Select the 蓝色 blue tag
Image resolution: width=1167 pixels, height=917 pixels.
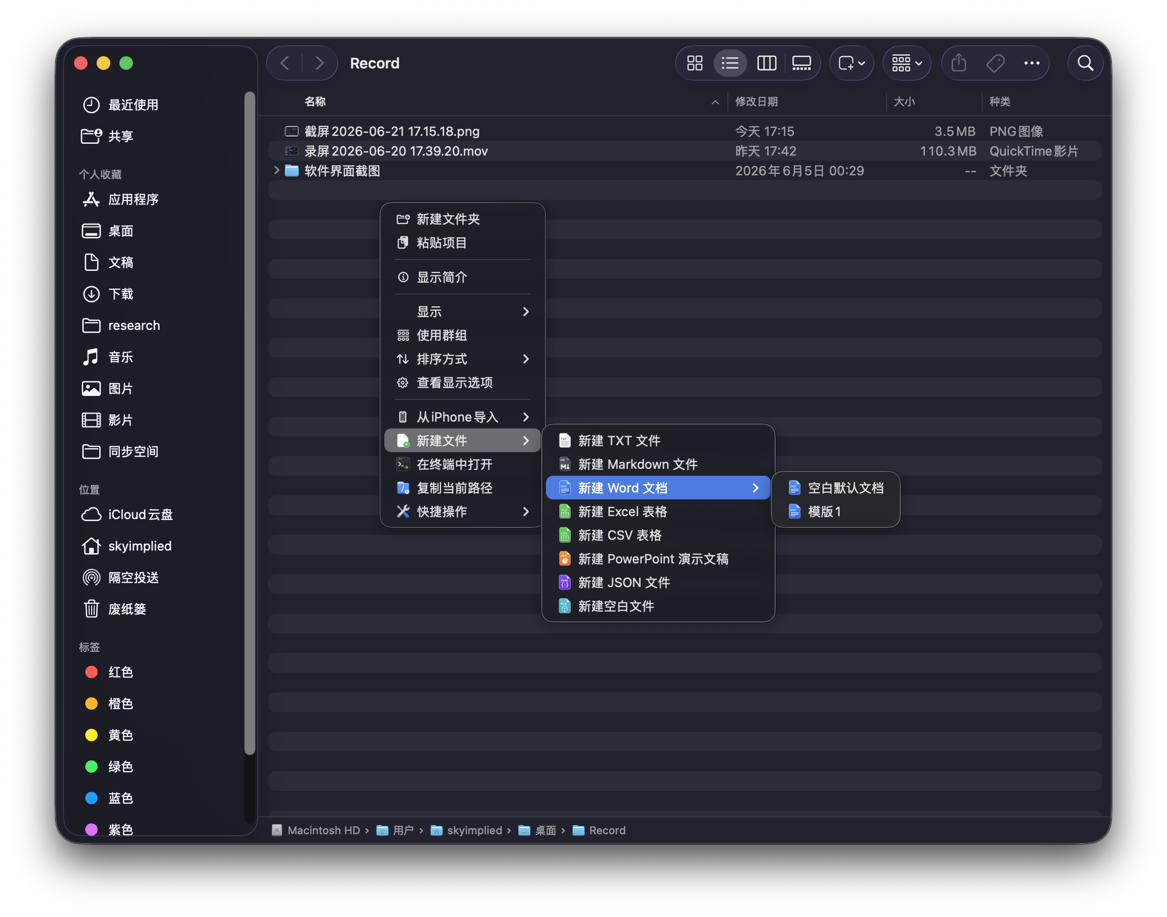pyautogui.click(x=109, y=798)
